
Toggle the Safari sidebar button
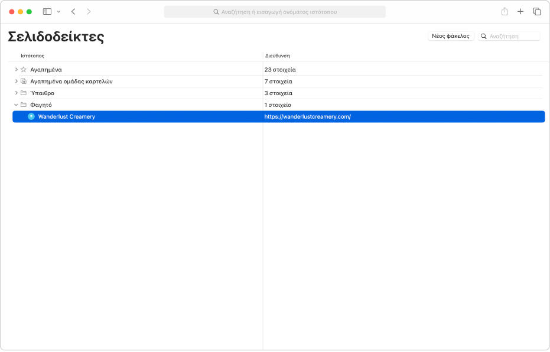click(x=47, y=12)
